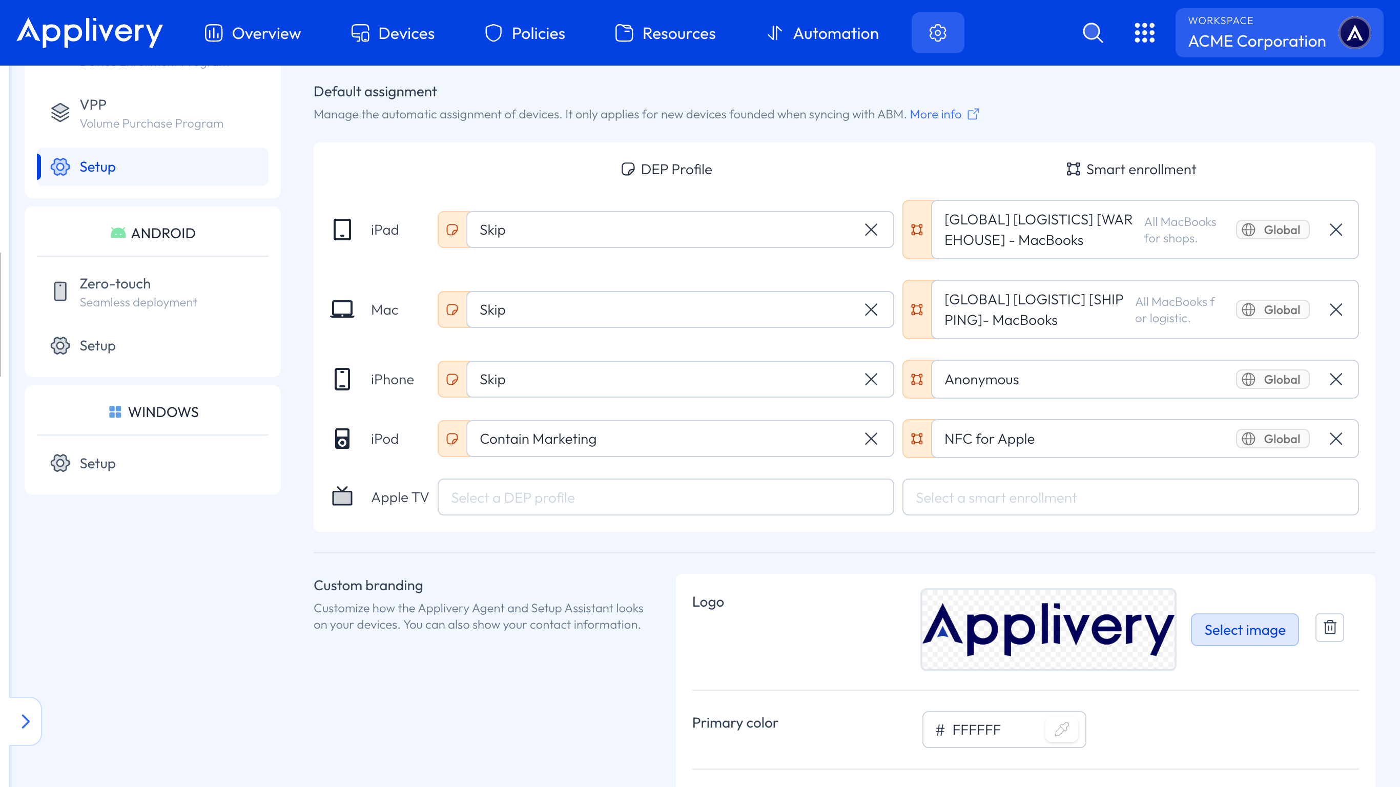Clear the Contain Marketing iPod DEP profile
The height and width of the screenshot is (787, 1400).
point(871,439)
